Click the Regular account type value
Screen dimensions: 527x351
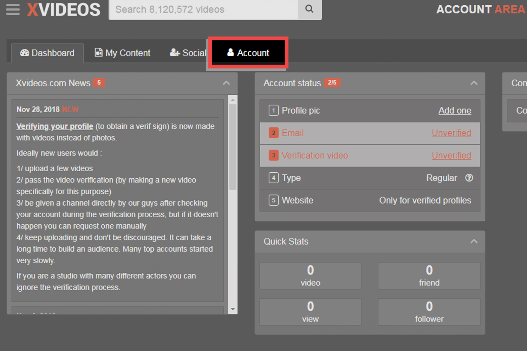click(x=442, y=178)
